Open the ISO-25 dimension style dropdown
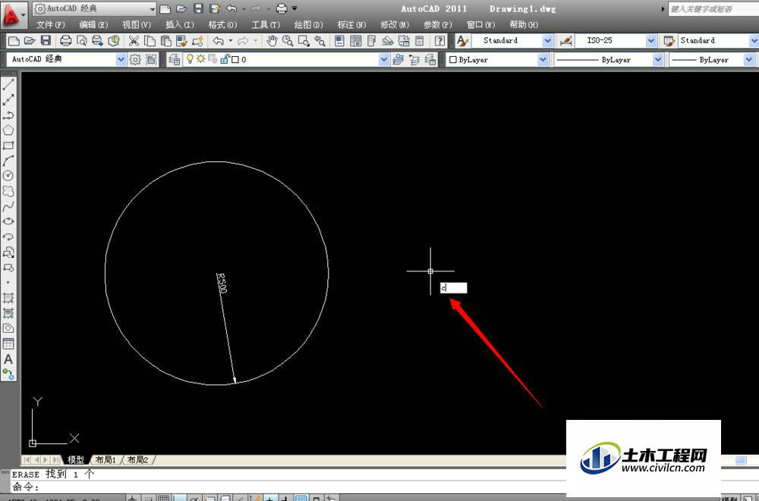Viewport: 759px width, 501px height. (x=651, y=41)
